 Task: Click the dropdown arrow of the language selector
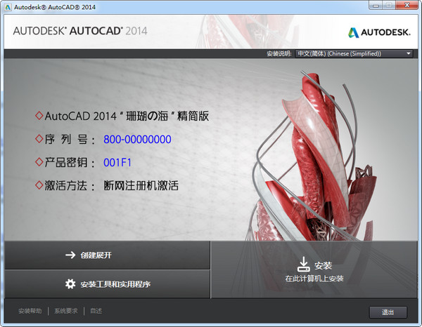(x=409, y=53)
